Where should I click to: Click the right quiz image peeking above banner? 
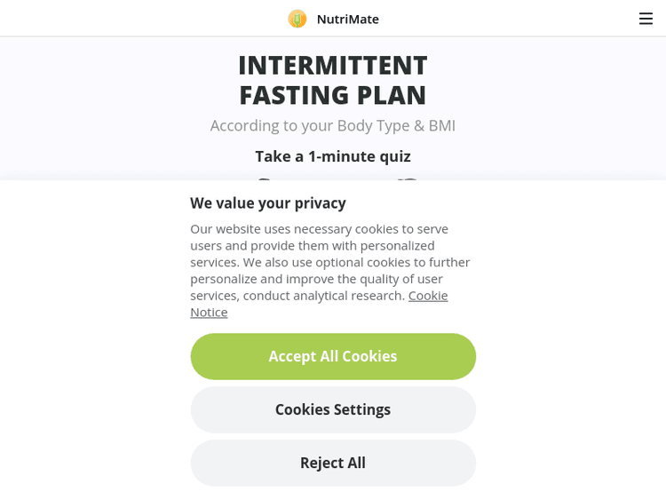click(408, 180)
